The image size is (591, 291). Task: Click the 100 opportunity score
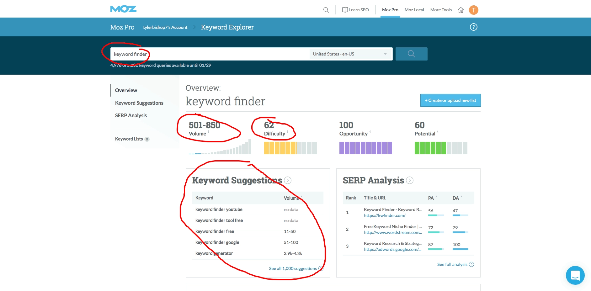pyautogui.click(x=346, y=125)
